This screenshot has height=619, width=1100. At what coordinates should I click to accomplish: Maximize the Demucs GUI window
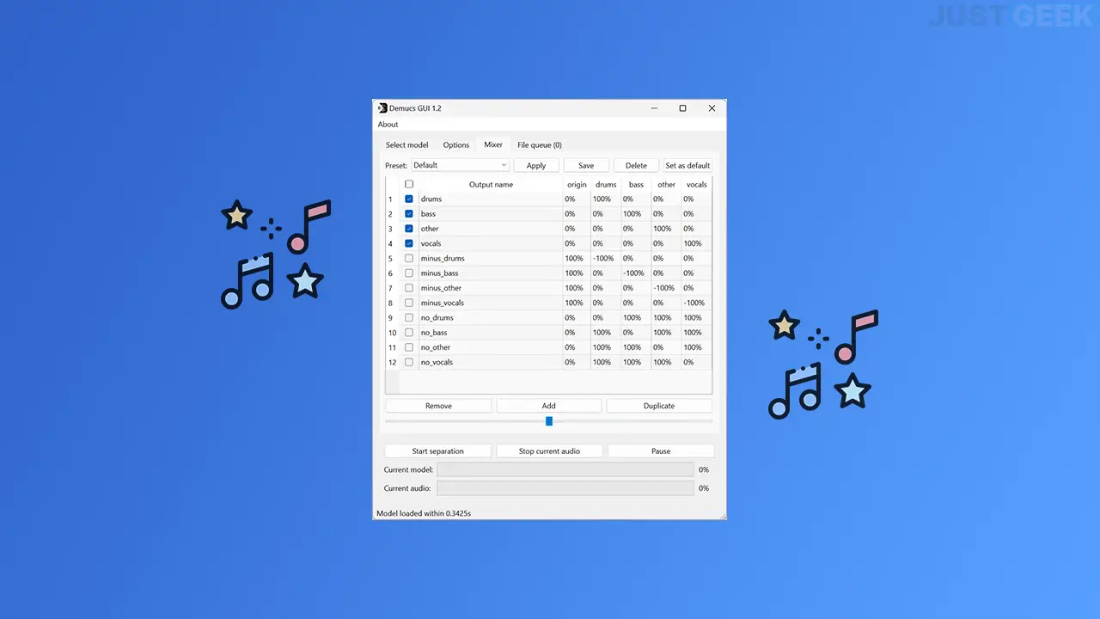[x=683, y=108]
